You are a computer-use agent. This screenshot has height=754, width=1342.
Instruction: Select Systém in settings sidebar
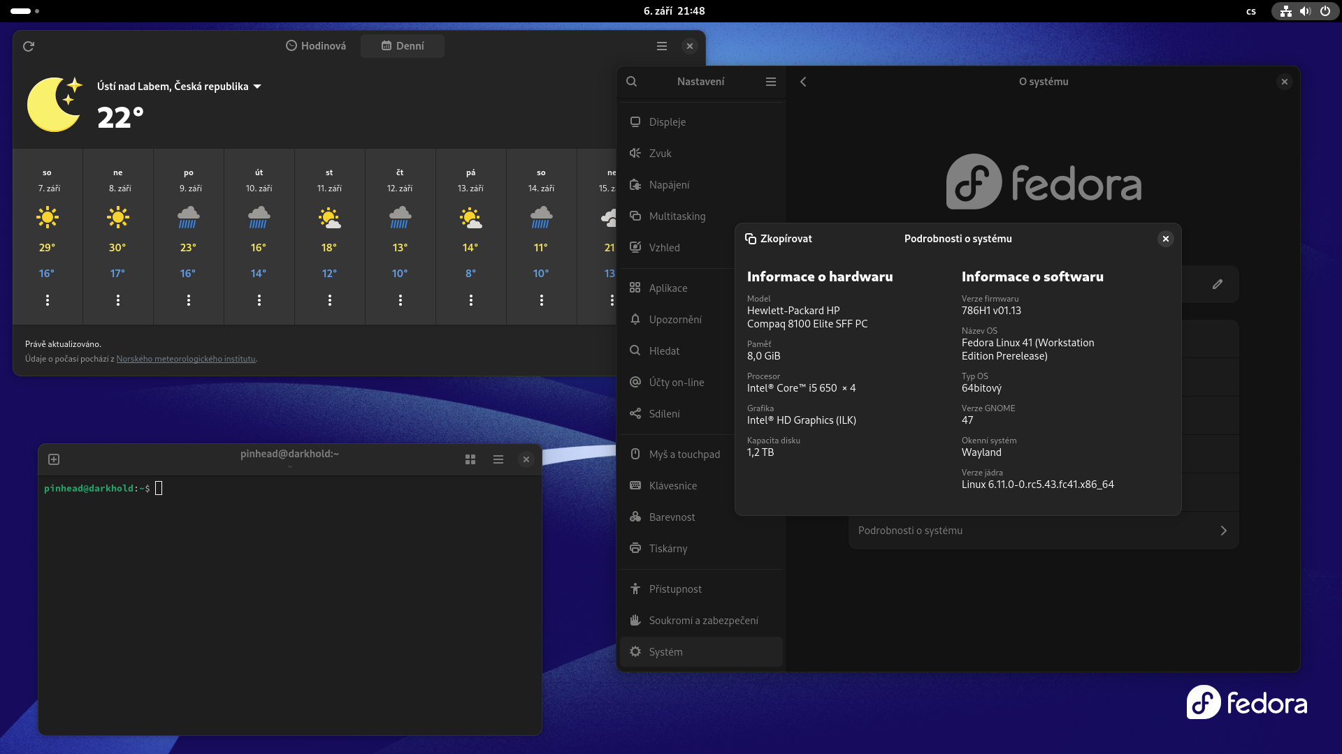[x=701, y=652]
